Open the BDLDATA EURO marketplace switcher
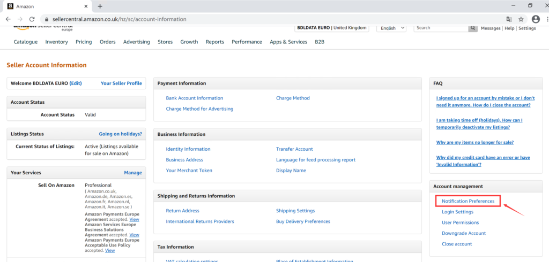 click(331, 28)
